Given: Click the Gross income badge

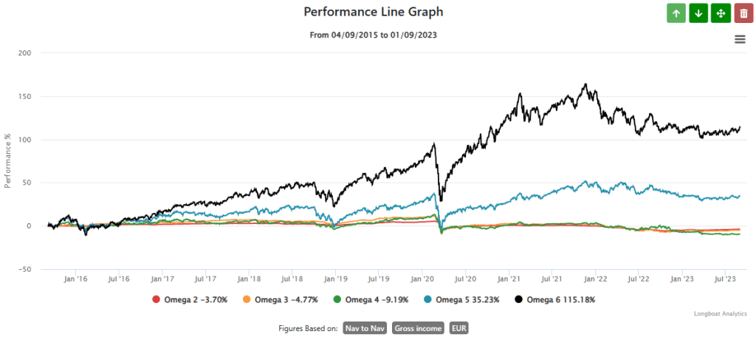Looking at the screenshot, I should click(418, 328).
